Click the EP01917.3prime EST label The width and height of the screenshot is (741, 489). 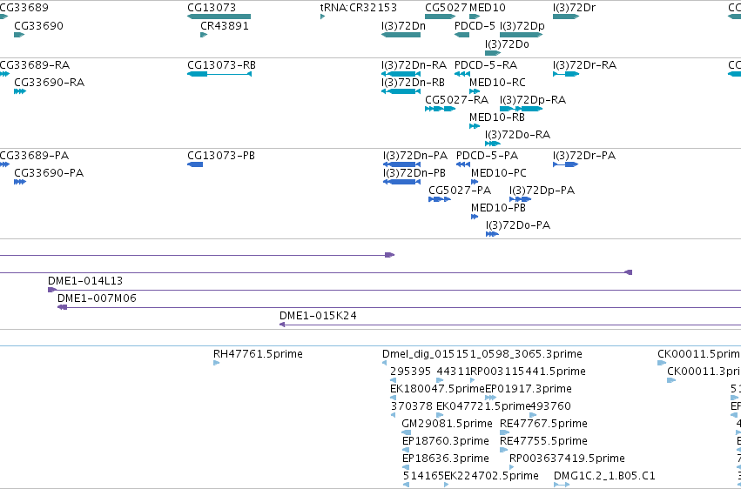coord(529,390)
